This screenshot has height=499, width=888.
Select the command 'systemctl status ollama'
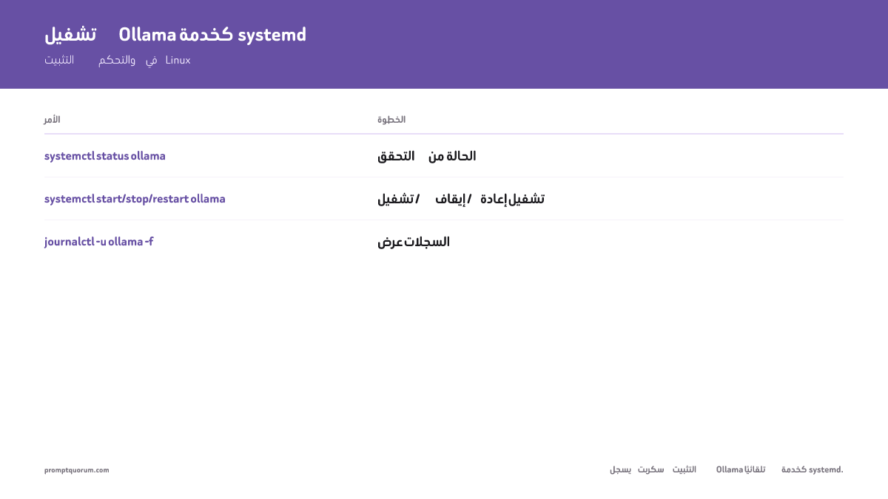[105, 156]
